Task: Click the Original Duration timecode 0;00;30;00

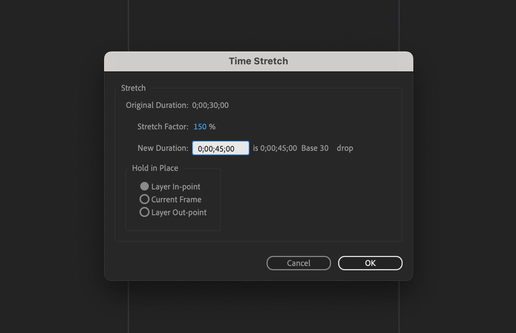Action: click(x=211, y=105)
